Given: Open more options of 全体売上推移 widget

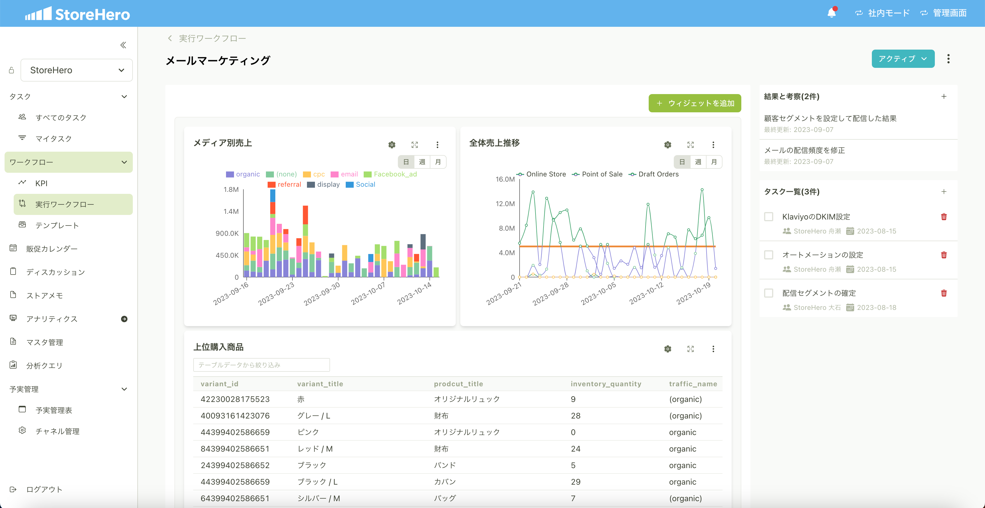Looking at the screenshot, I should pos(713,145).
